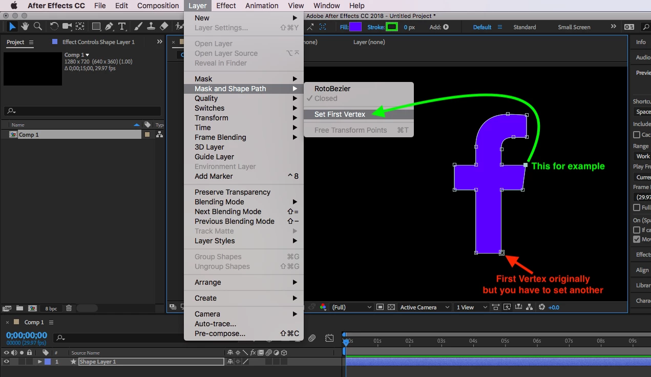Image resolution: width=651 pixels, height=377 pixels.
Task: Delete selected project item with trash icon
Action: [x=69, y=308]
